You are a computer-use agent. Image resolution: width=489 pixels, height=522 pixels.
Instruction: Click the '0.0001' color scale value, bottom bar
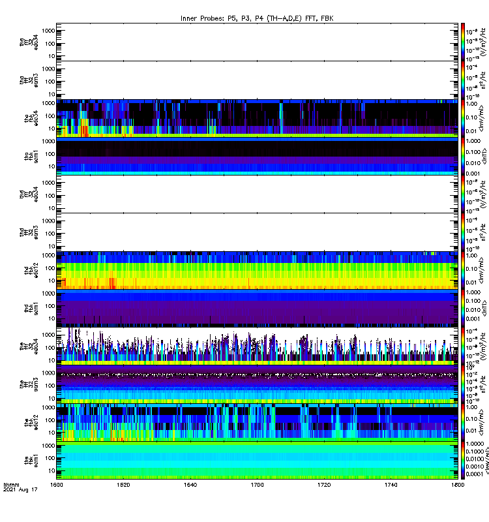click(474, 474)
